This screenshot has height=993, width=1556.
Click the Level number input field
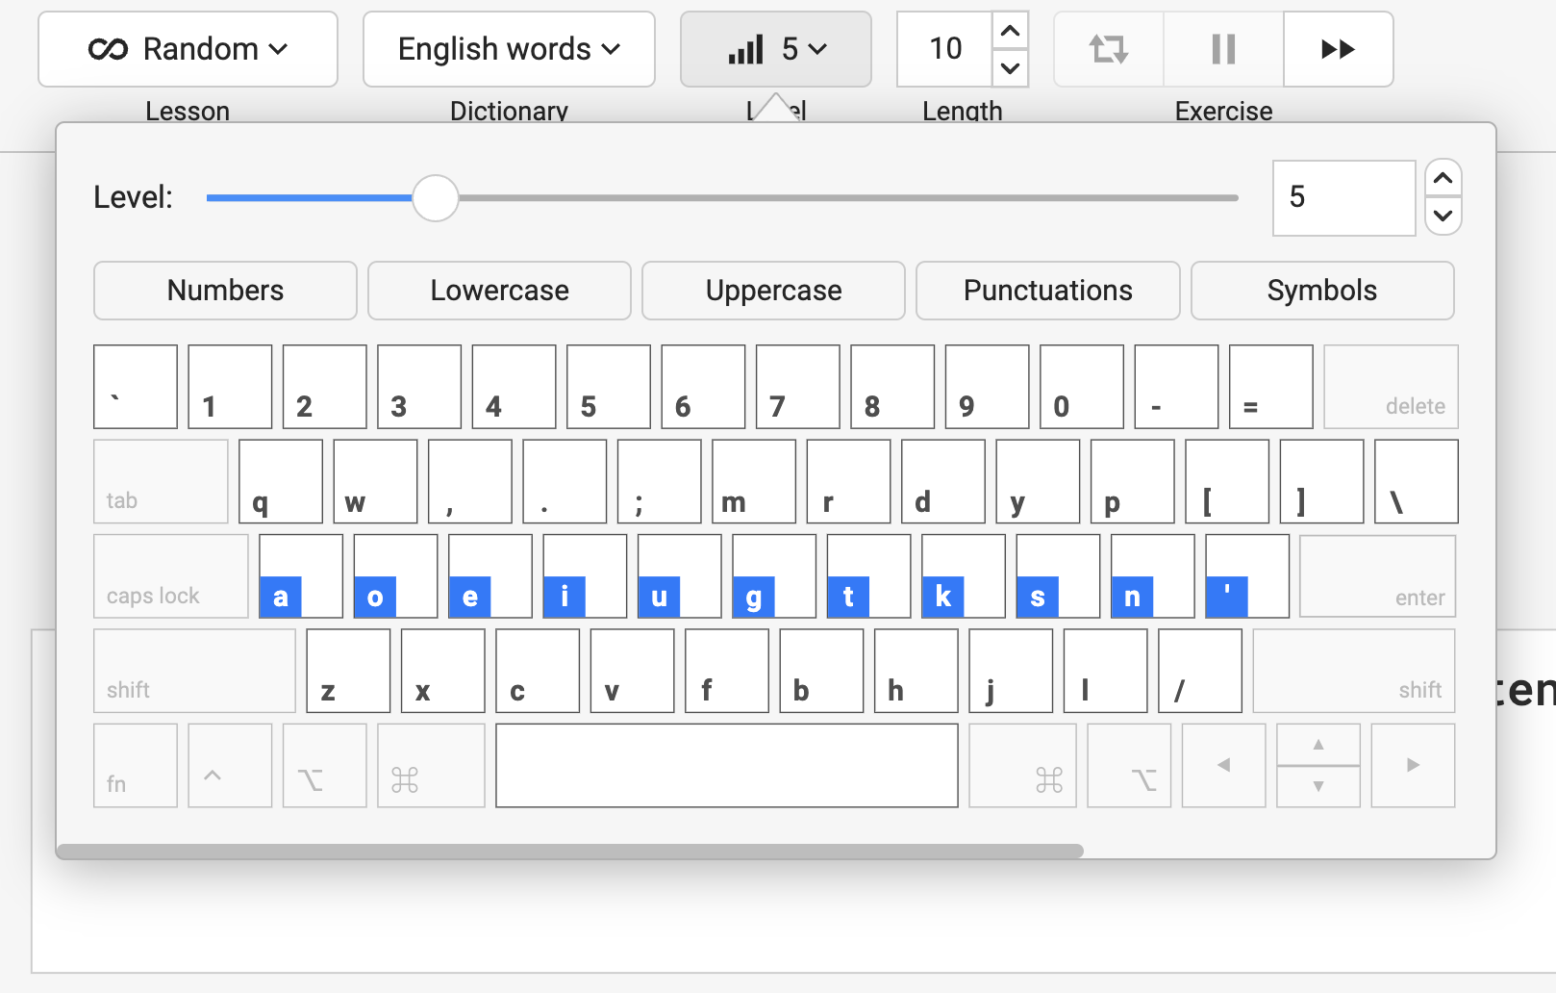(1343, 198)
